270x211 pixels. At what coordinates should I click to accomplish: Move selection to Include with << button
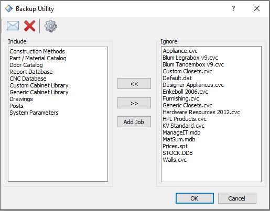pos(134,84)
